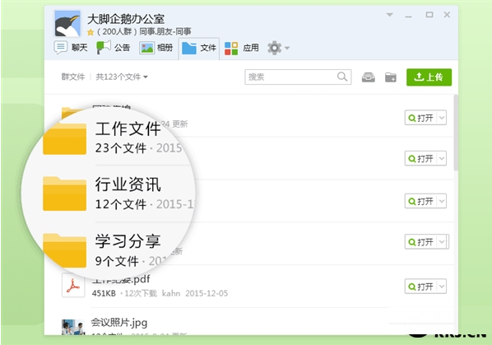Click the 相册 album picture icon
The image size is (492, 345).
pyautogui.click(x=146, y=48)
